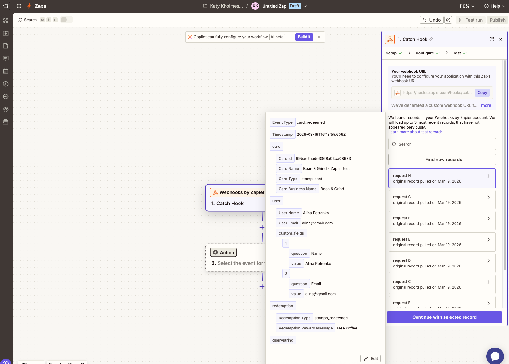Image resolution: width=509 pixels, height=364 pixels.
Task: Click the version history icon beside Undo
Action: click(448, 20)
